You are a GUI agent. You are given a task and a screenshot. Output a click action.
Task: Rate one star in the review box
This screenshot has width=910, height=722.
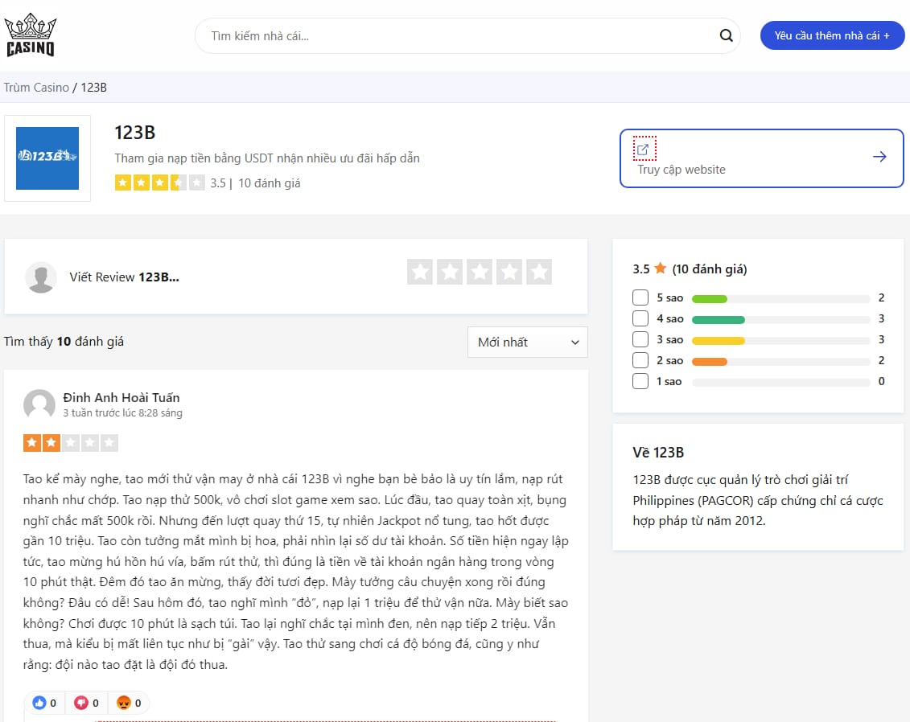420,272
